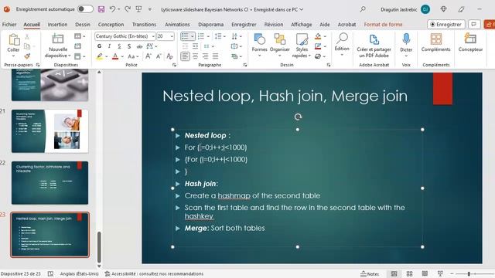Open the font name dropdown Century Gothic
Screen dimensions: 495x278
coord(153,36)
